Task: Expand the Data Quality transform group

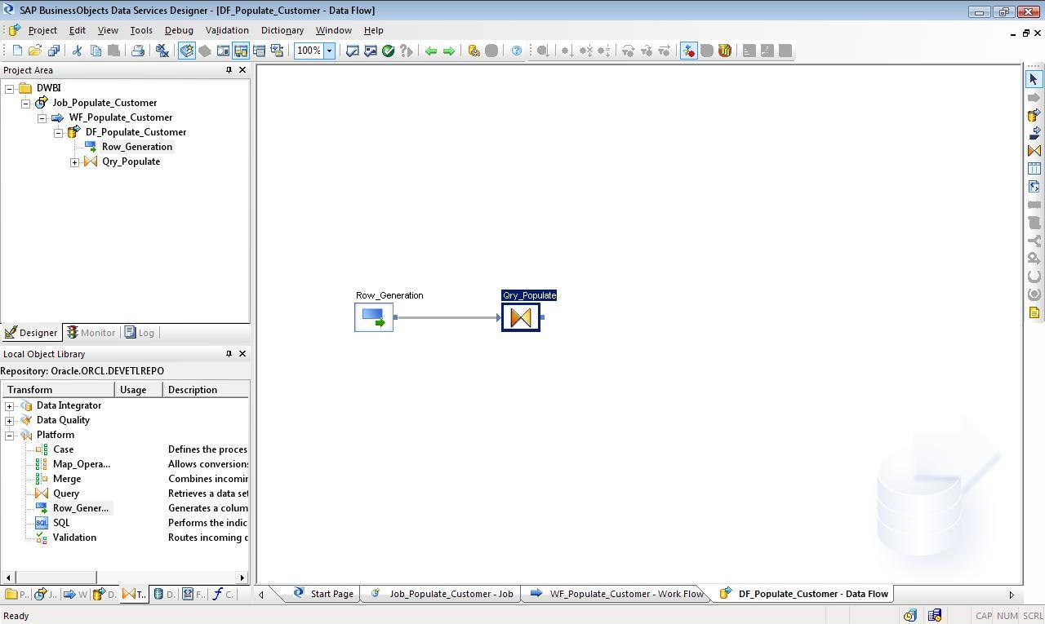Action: [10, 420]
